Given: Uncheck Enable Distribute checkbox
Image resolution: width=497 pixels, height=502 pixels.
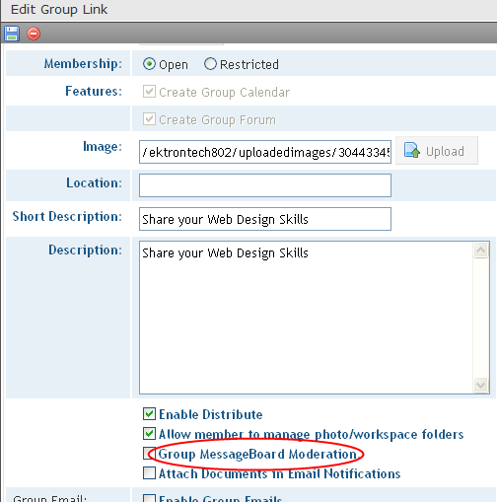Looking at the screenshot, I should click(x=149, y=414).
